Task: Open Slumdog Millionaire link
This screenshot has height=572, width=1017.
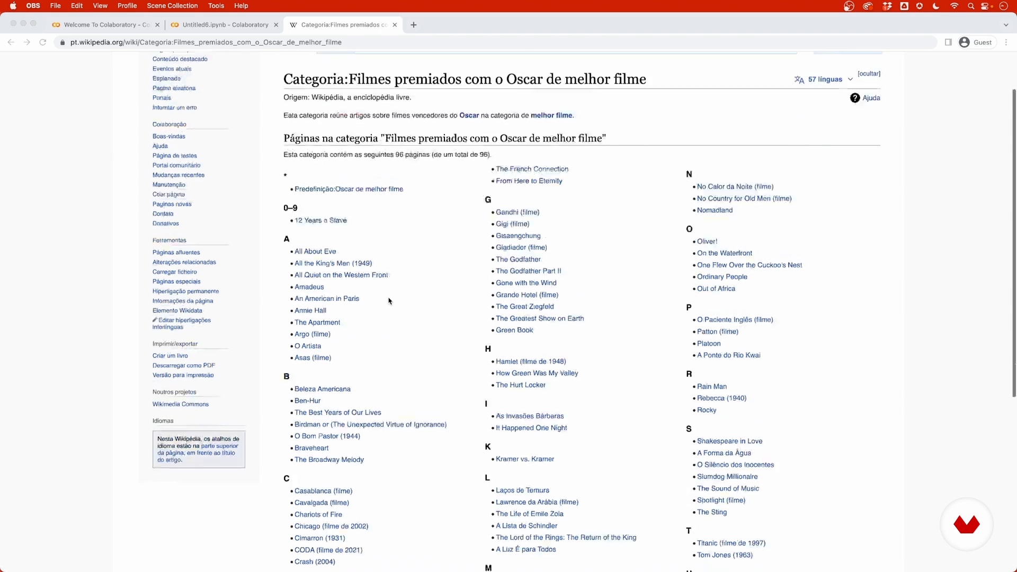Action: click(727, 477)
